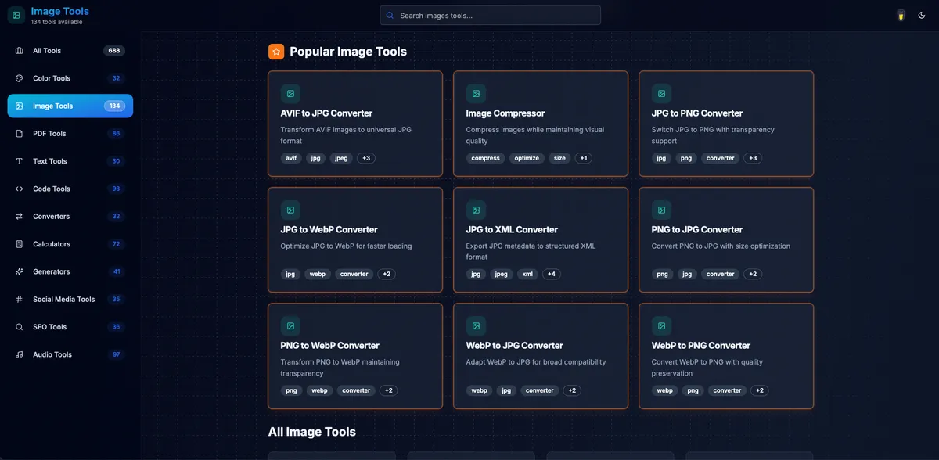The width and height of the screenshot is (939, 460).
Task: Click the All Tools briefcase icon
Action: 20,51
